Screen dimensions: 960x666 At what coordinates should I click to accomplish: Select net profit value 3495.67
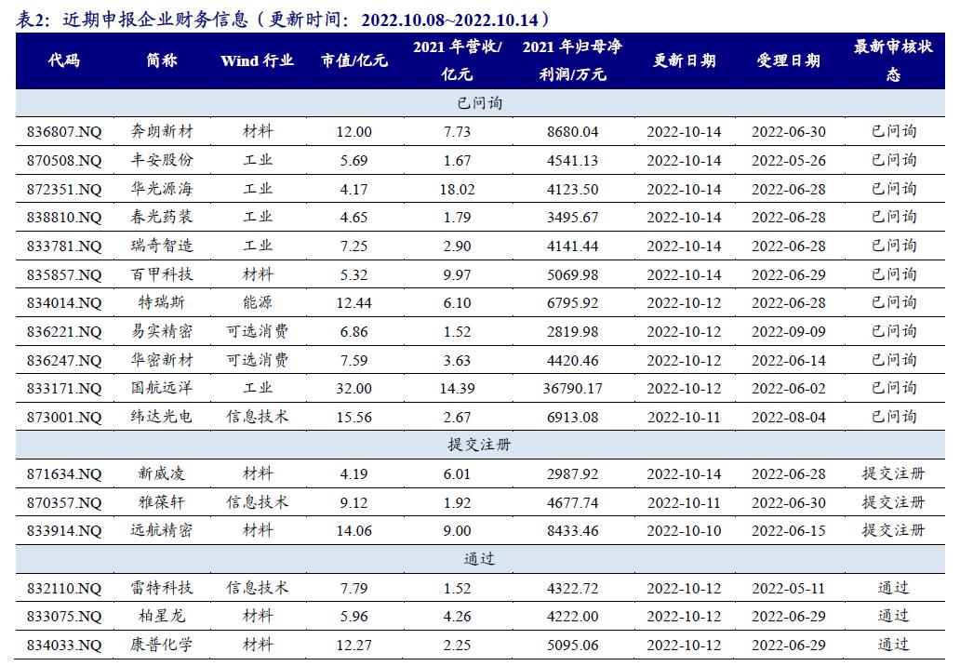pos(572,218)
